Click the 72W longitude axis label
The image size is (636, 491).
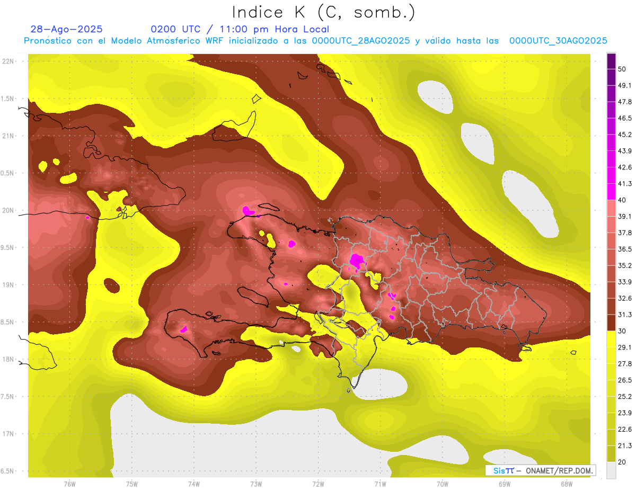318,484
